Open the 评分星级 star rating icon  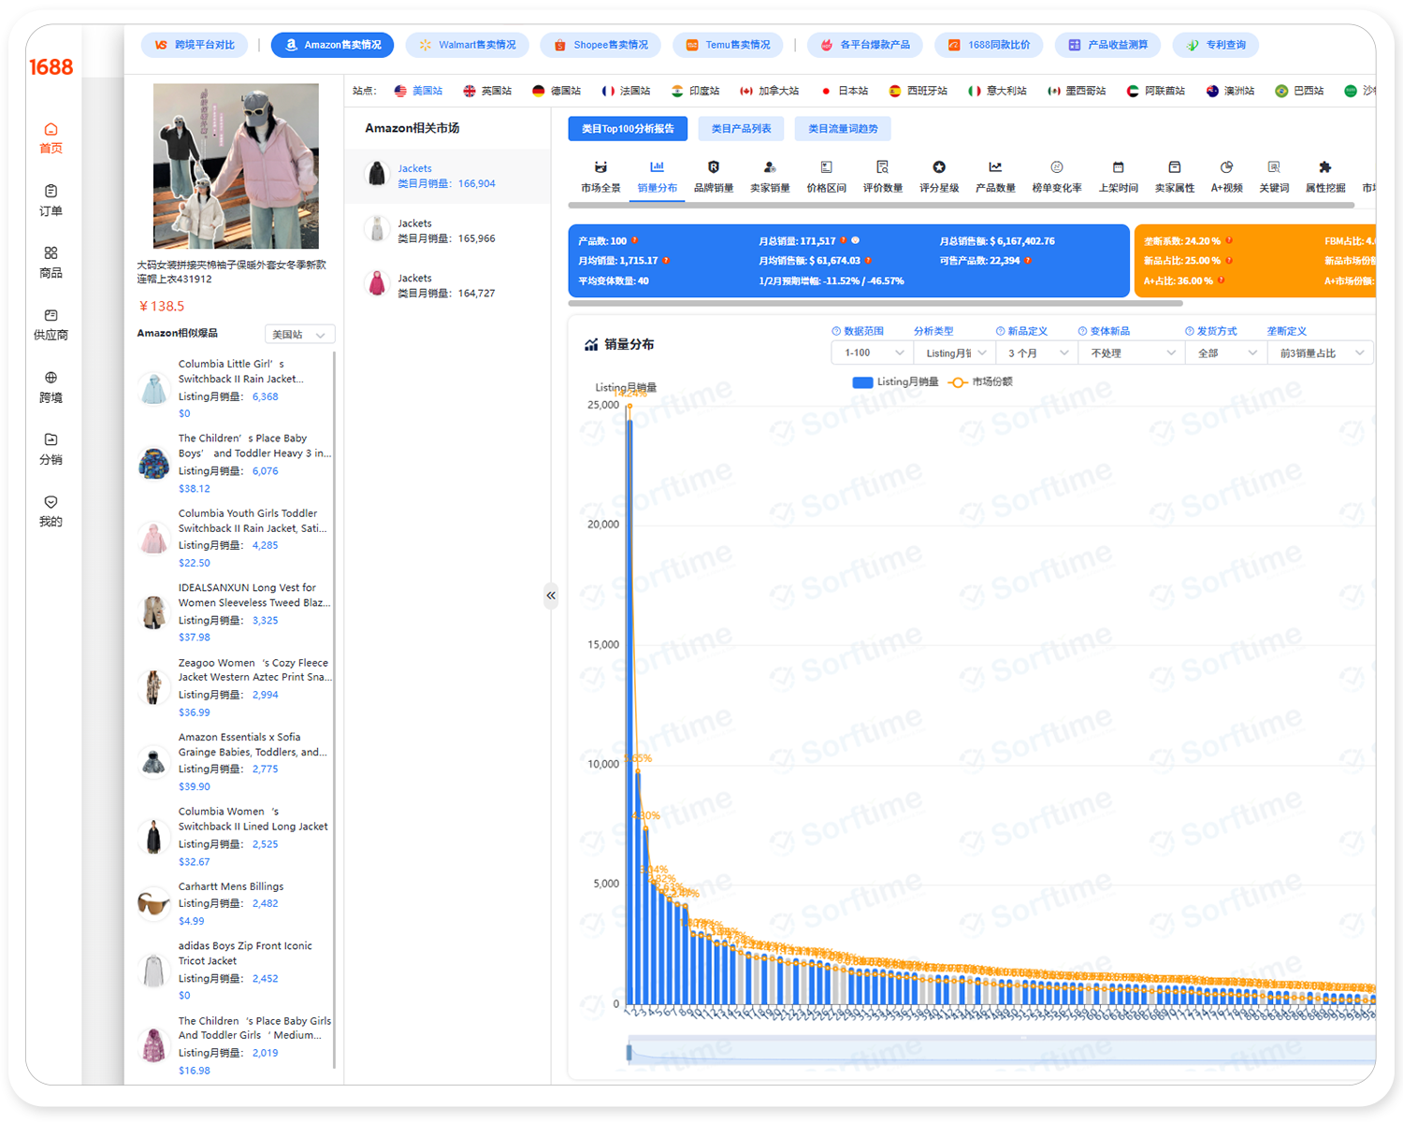(x=938, y=167)
